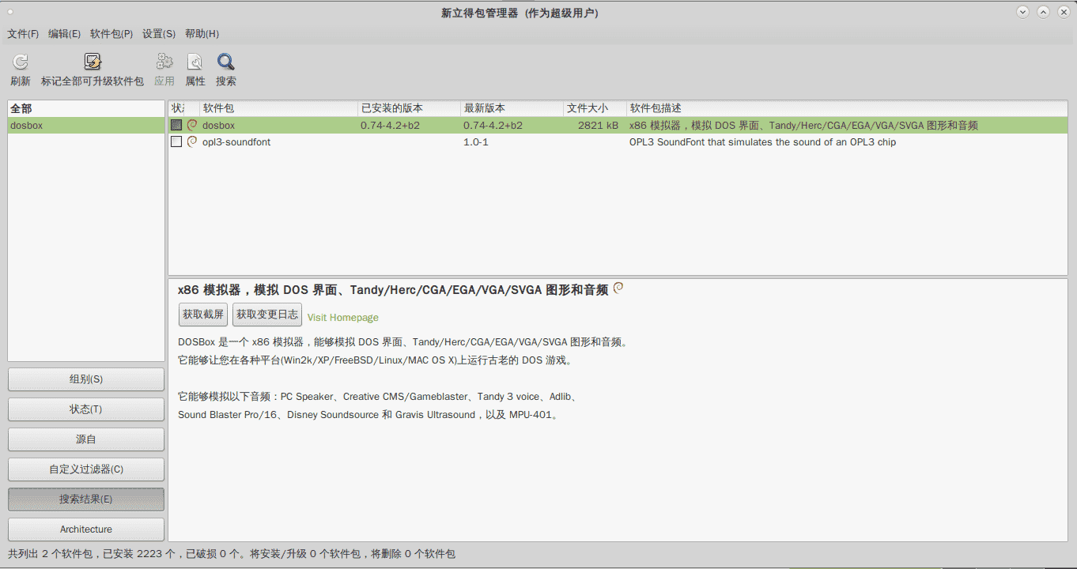This screenshot has width=1077, height=569.
Task: Click the 2821 kB file size cell
Action: click(x=598, y=126)
